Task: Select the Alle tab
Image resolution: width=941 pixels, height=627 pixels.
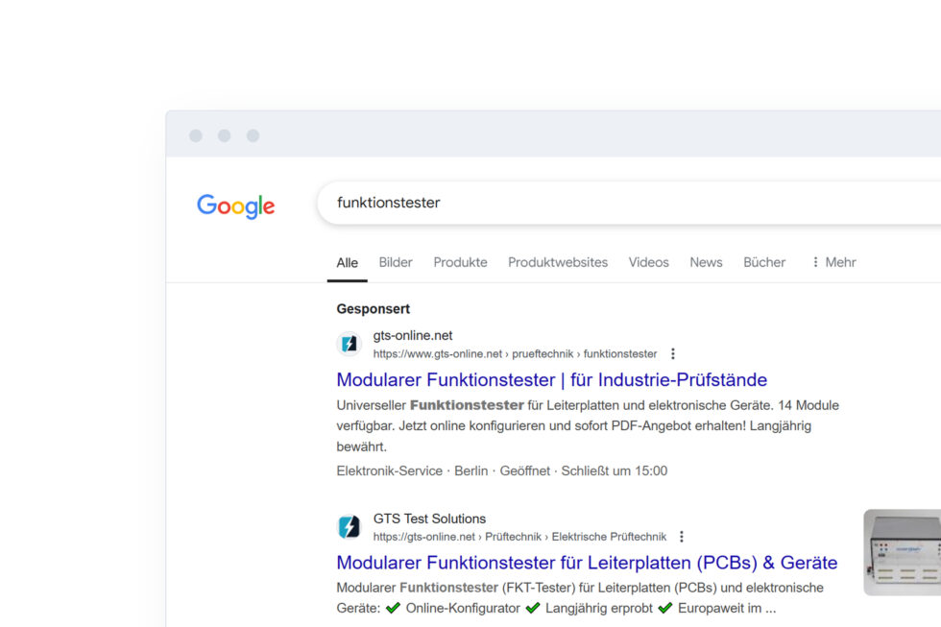Action: click(347, 263)
